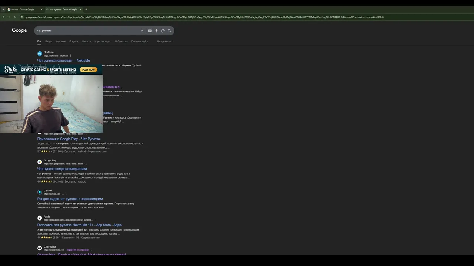Open the tab search dropdown arrow
474x266 pixels.
click(x=3, y=9)
